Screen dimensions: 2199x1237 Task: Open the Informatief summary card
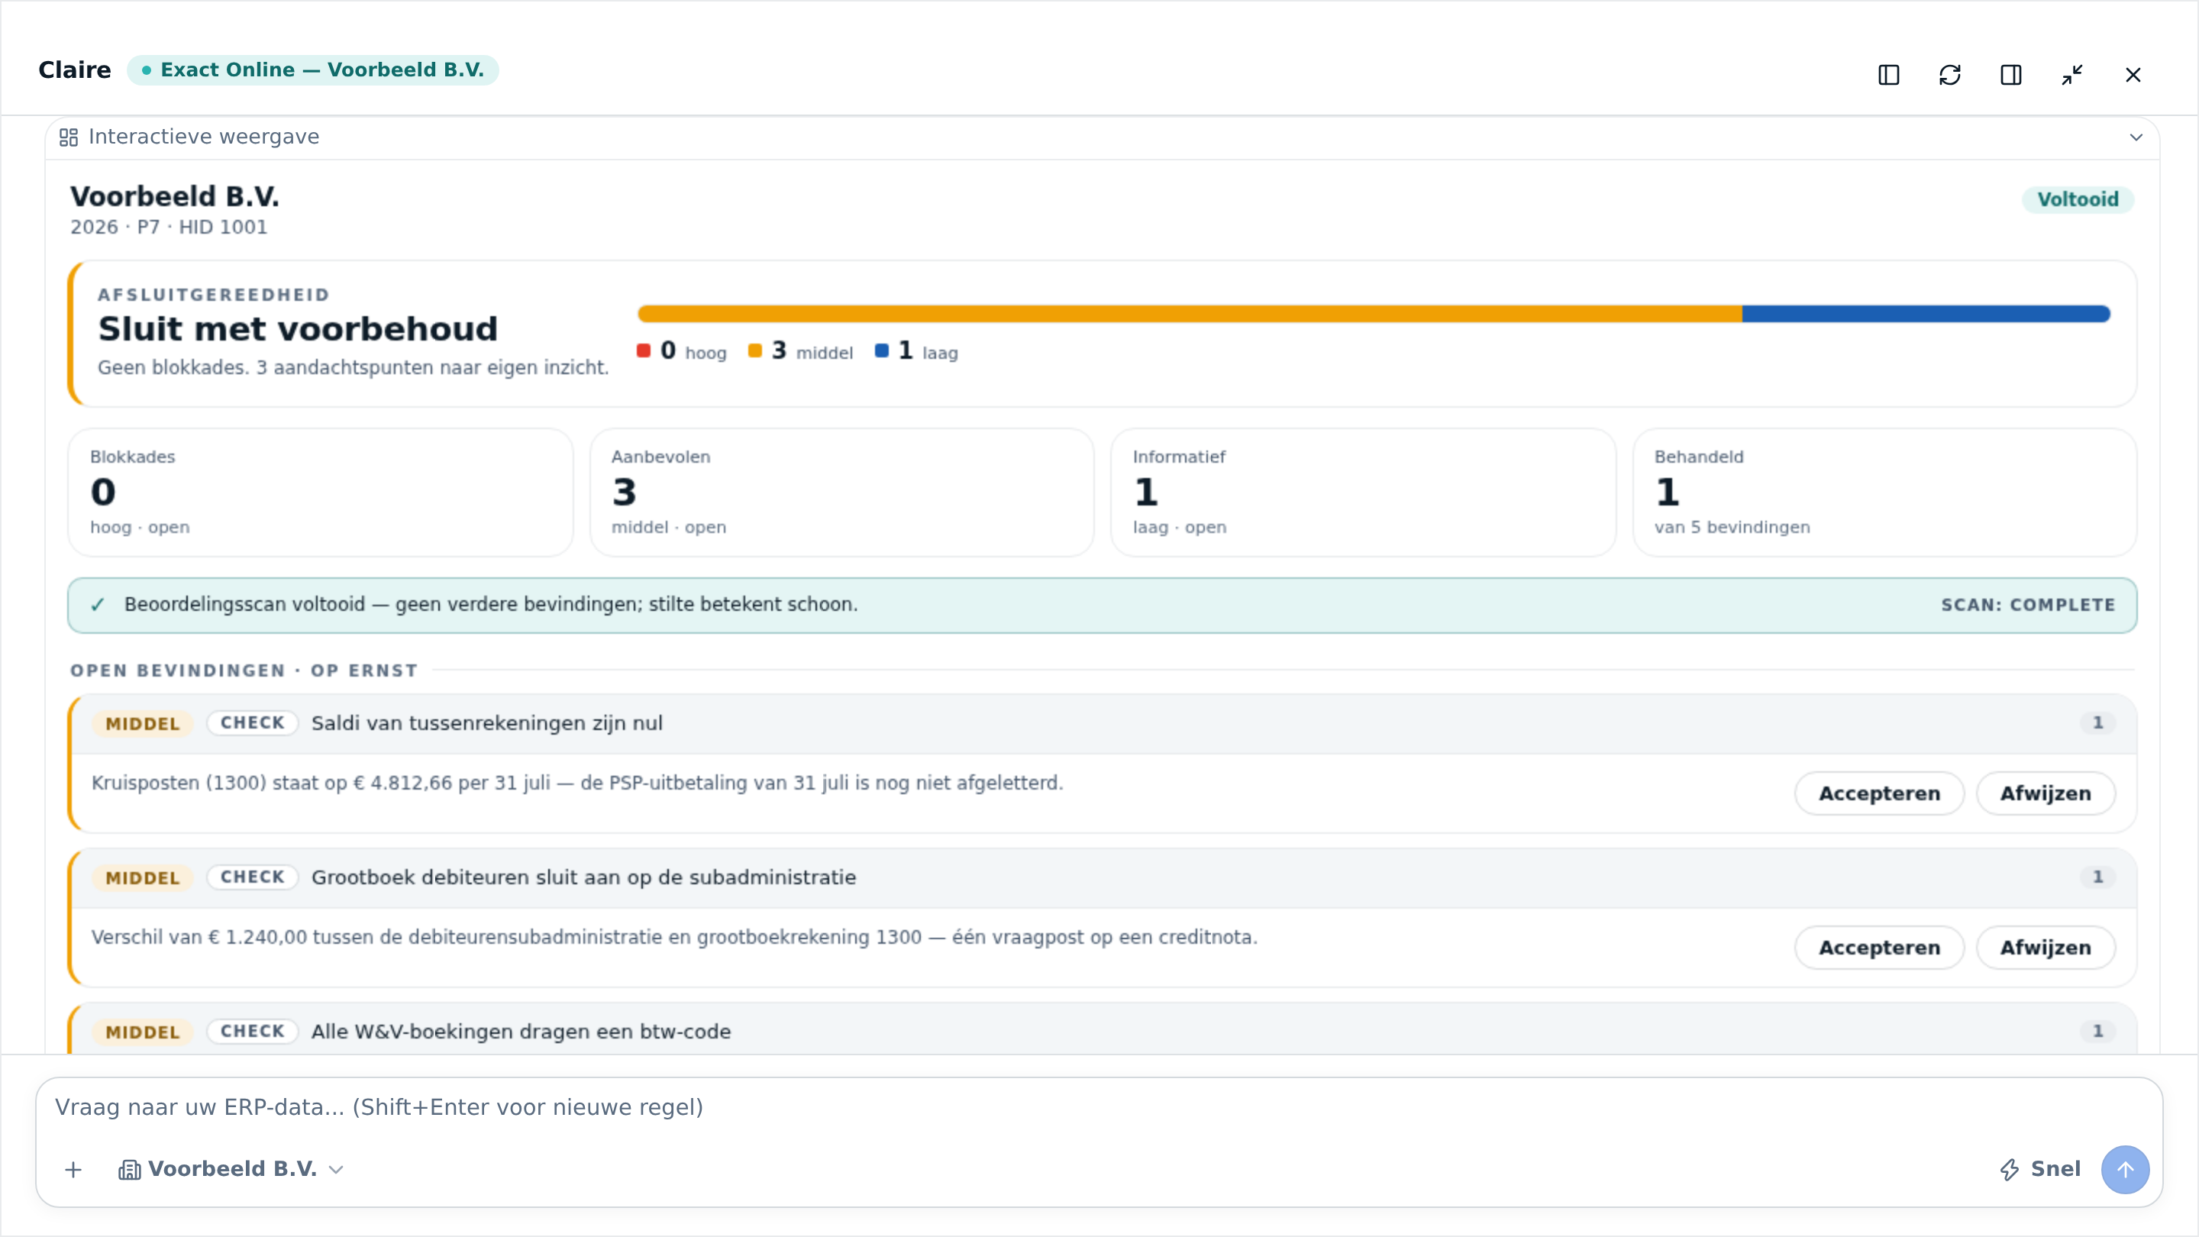(x=1363, y=493)
